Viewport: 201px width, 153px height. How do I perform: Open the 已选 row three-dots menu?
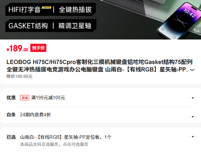[193, 137]
